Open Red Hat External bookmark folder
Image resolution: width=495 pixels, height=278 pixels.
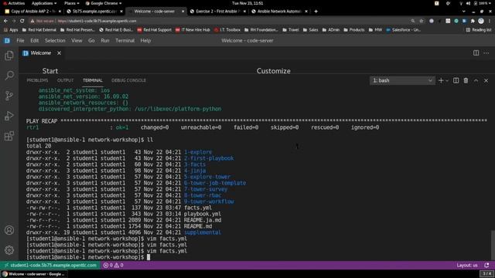(39, 30)
